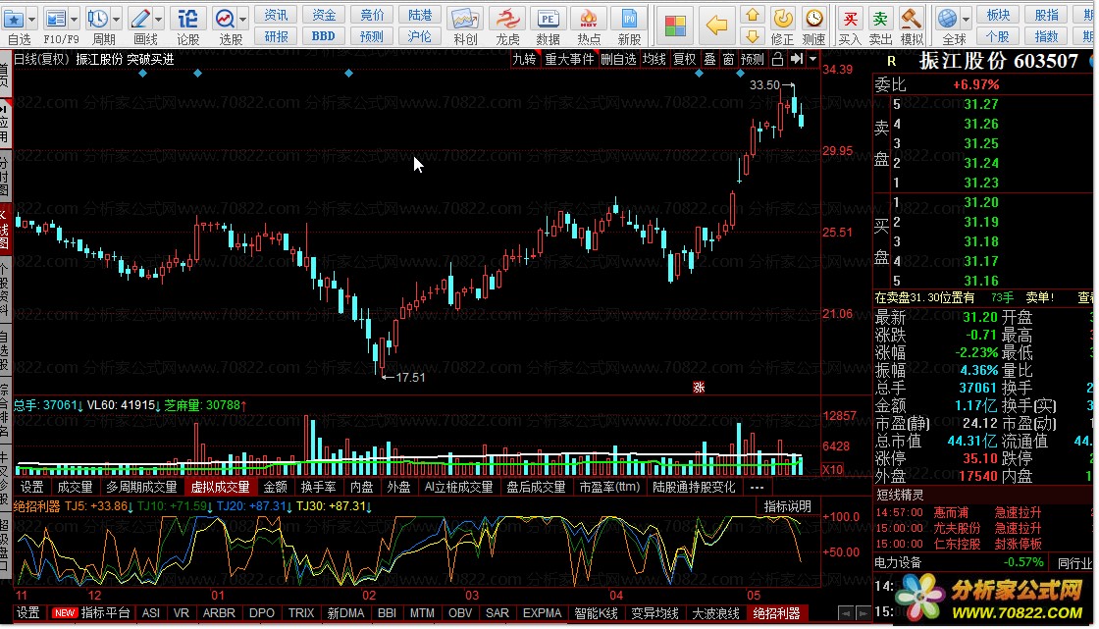1099x629 pixels.
Task: Click the 选股 stock screener icon
Action: coord(225,19)
